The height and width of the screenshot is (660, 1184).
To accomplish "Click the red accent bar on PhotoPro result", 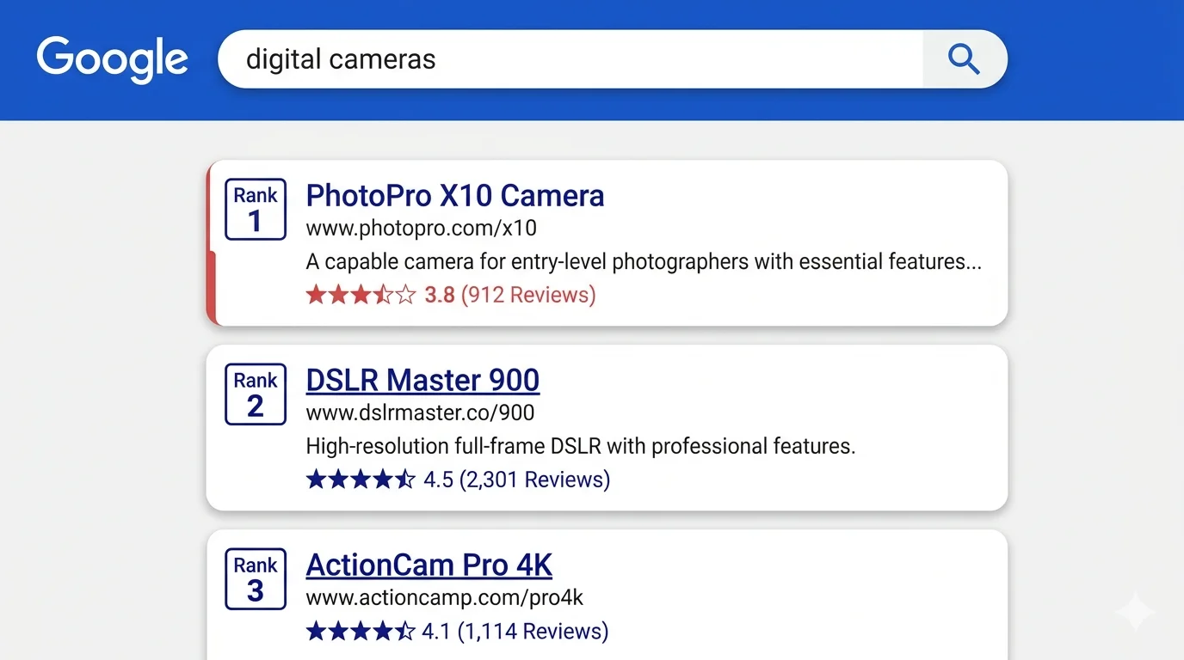I will 210,243.
